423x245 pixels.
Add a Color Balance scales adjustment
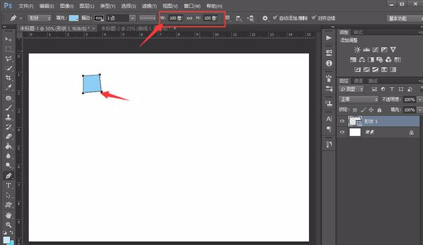(362, 59)
